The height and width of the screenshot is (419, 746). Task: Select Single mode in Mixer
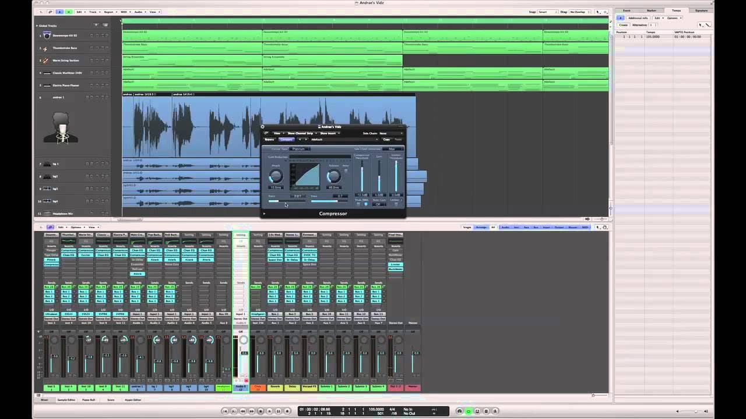(467, 227)
